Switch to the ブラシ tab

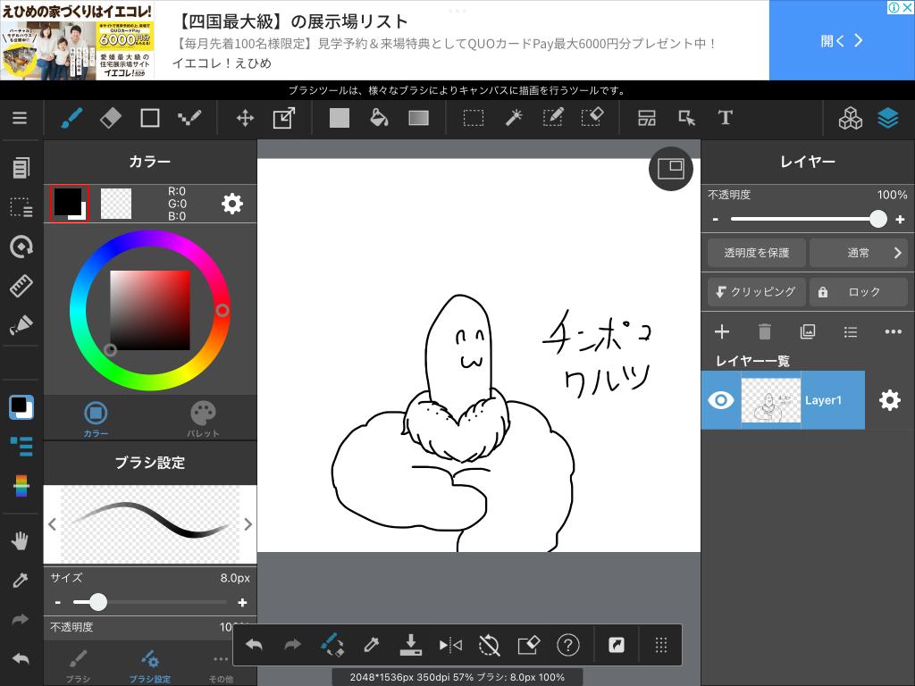point(78,665)
